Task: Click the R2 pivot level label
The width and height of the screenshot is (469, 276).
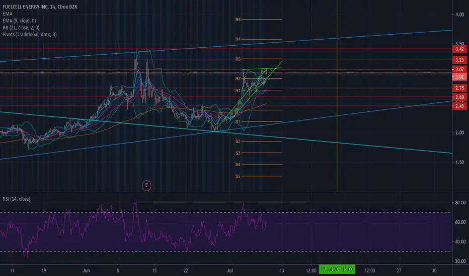Action: point(238,79)
